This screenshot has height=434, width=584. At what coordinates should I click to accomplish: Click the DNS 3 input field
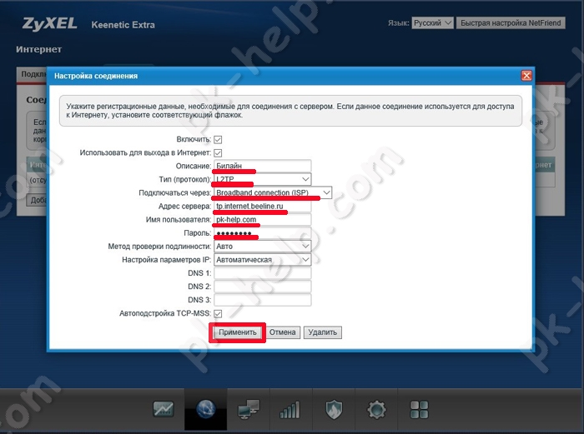point(263,300)
